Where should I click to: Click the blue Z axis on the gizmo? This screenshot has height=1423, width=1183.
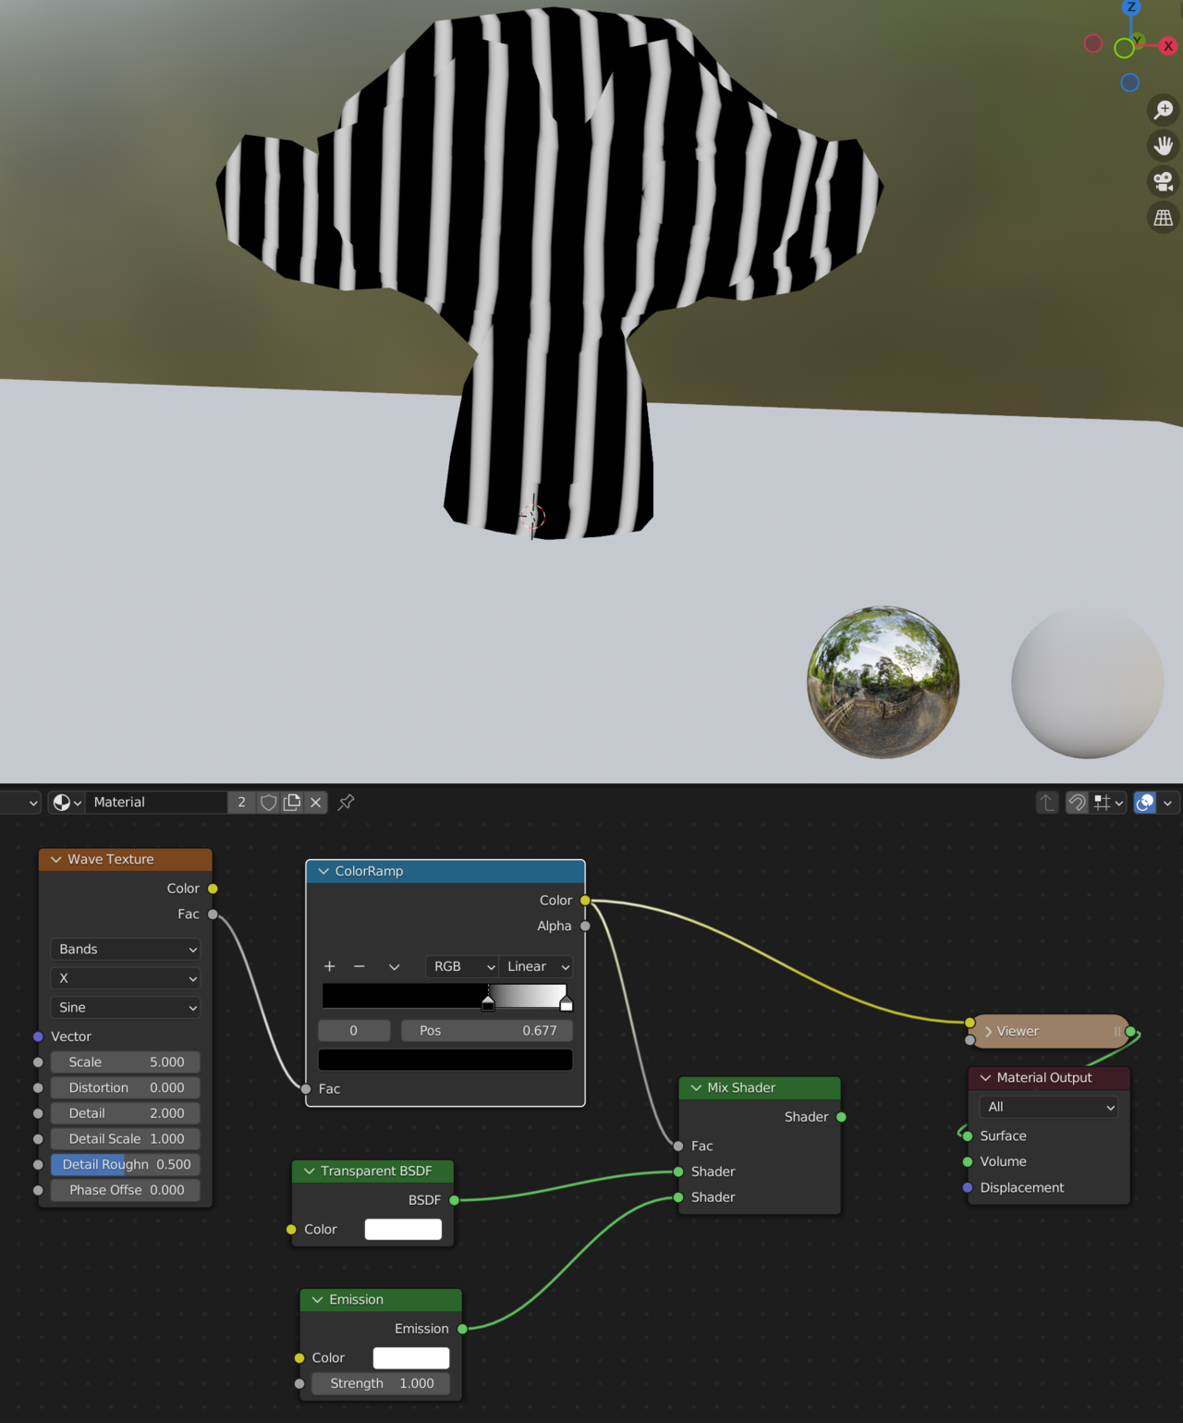coord(1130,7)
